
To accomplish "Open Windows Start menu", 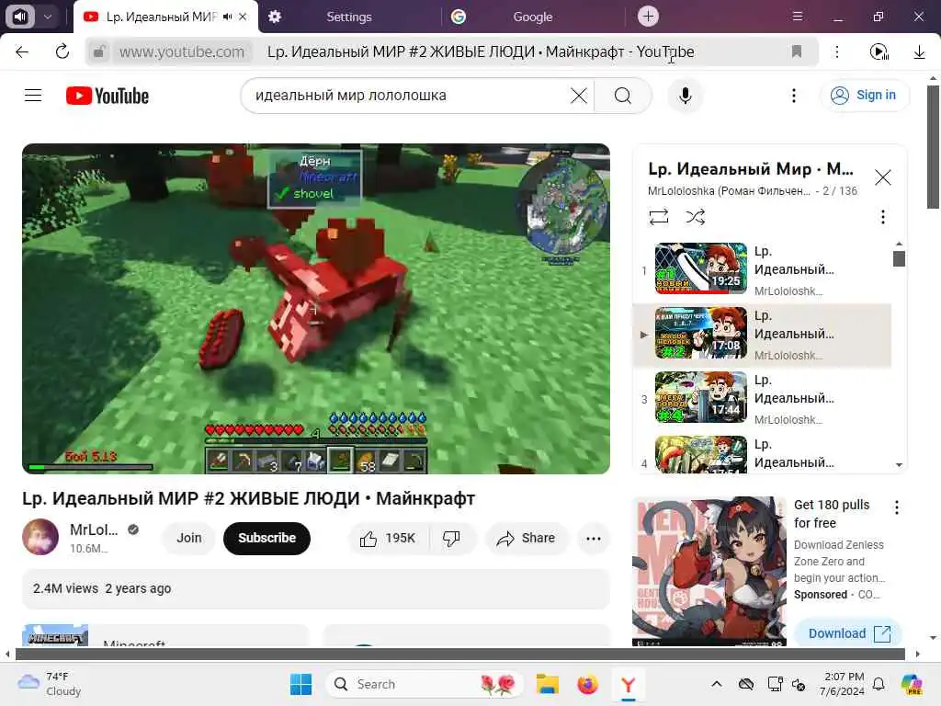I will (300, 684).
